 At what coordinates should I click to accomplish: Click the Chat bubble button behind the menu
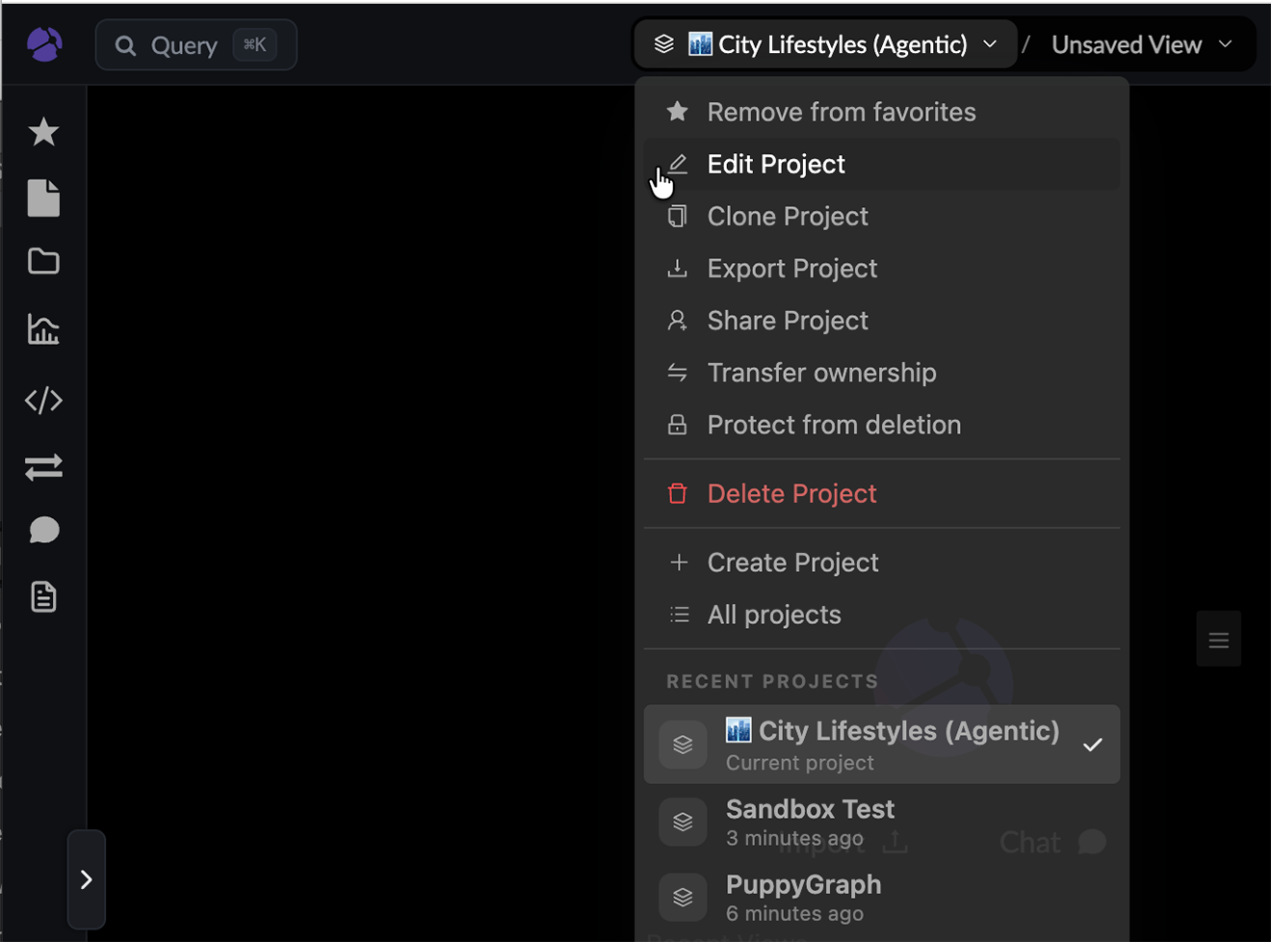tap(1052, 842)
